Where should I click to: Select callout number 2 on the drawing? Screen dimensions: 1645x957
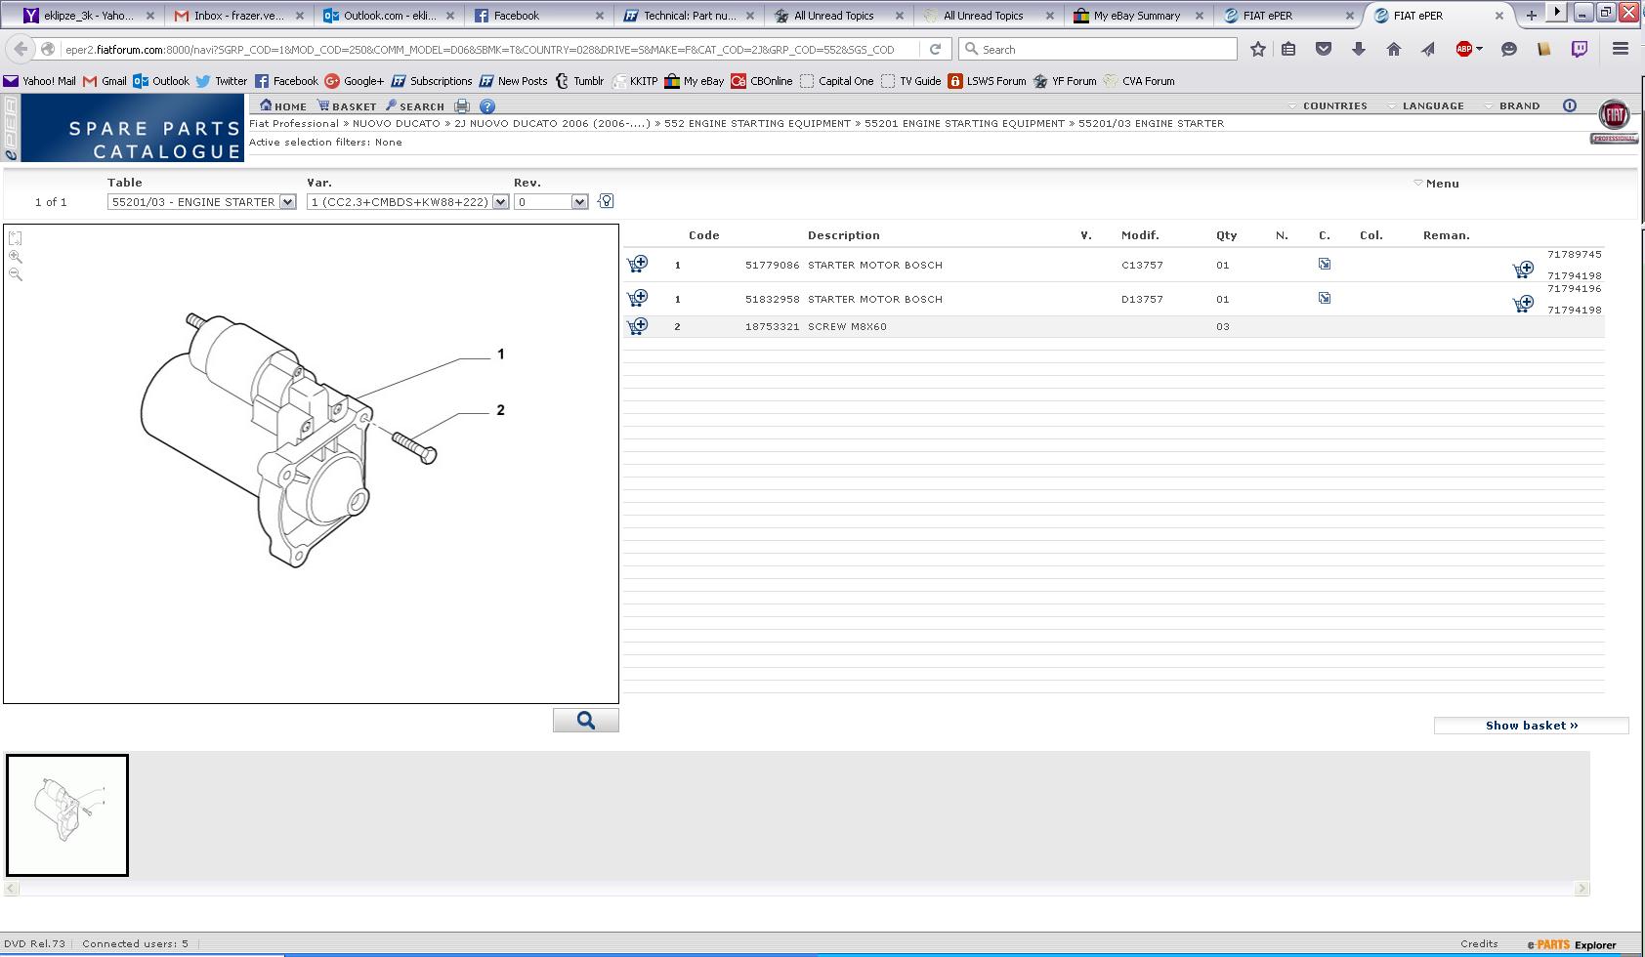(501, 410)
